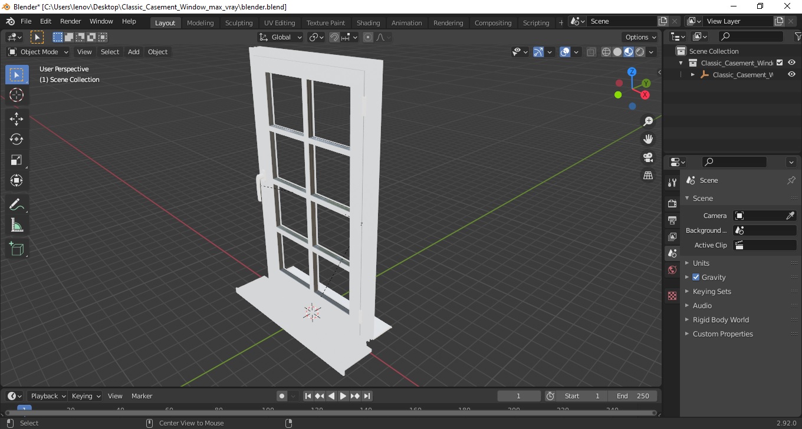This screenshot has height=429, width=802.
Task: Choose the Move tool
Action: 17,118
